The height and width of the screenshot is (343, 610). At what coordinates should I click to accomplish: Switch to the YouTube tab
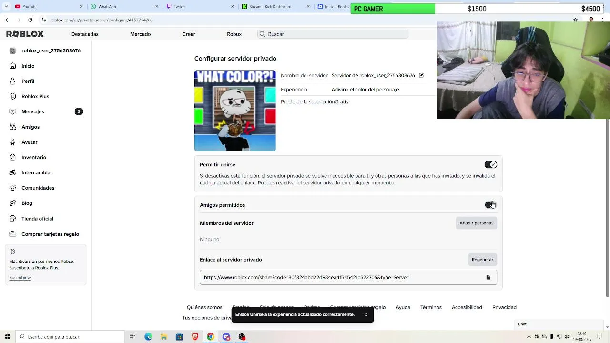49,6
